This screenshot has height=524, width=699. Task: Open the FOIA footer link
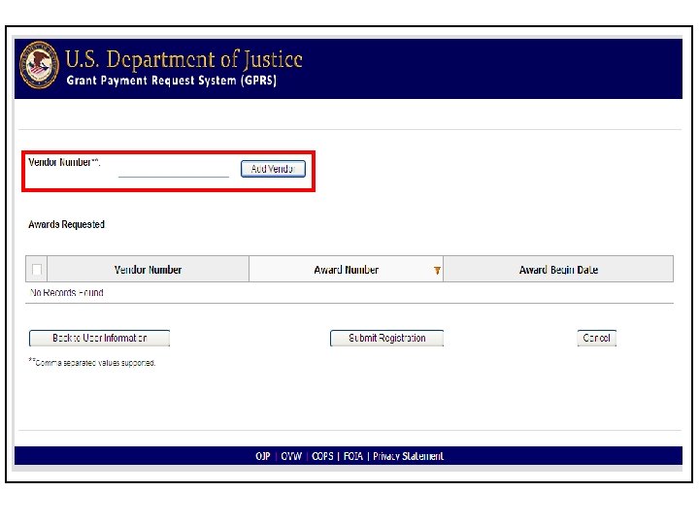click(x=353, y=456)
